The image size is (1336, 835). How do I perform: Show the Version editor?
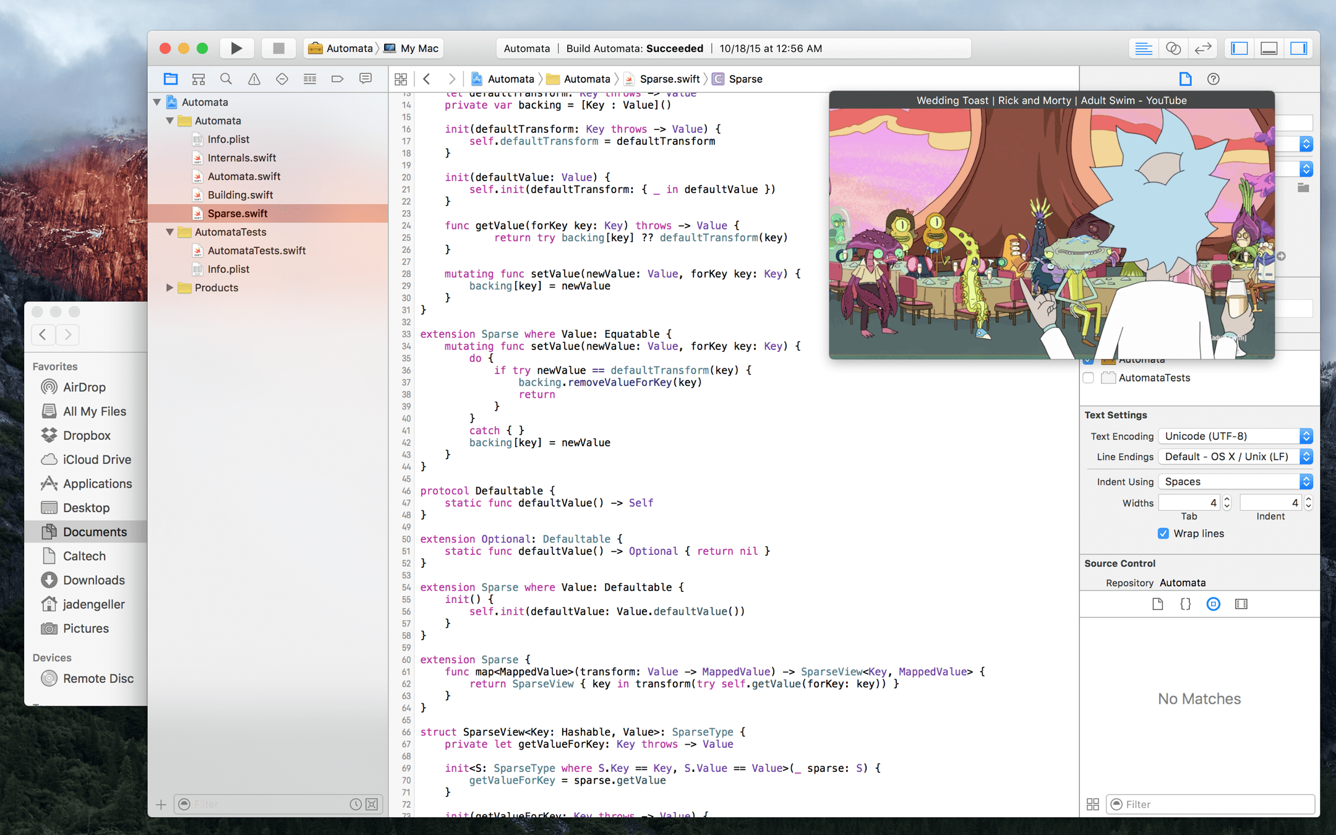click(1202, 48)
